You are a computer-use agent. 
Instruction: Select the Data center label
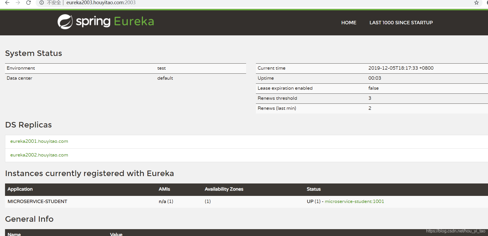pyautogui.click(x=19, y=78)
